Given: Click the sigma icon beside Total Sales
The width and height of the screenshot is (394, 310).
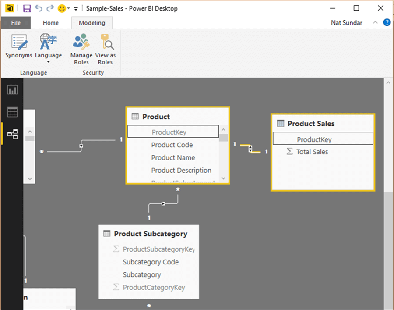Looking at the screenshot, I should coord(289,151).
